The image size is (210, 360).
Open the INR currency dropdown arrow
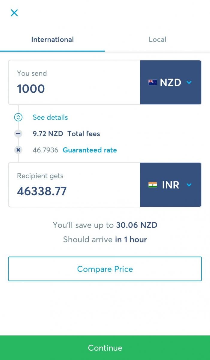pyautogui.click(x=189, y=185)
